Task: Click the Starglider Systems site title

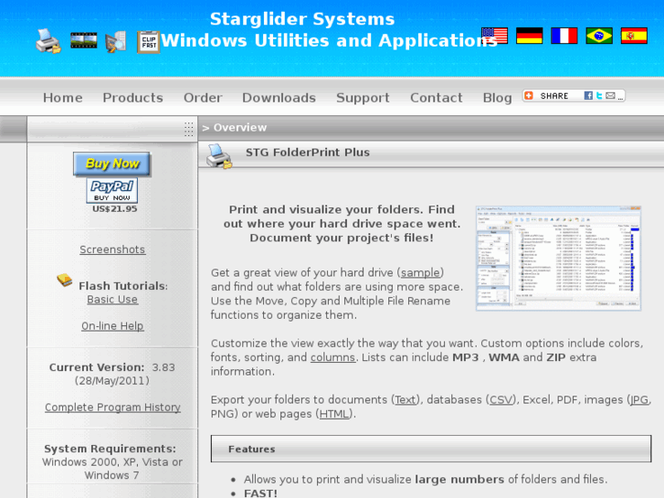Action: click(x=302, y=19)
